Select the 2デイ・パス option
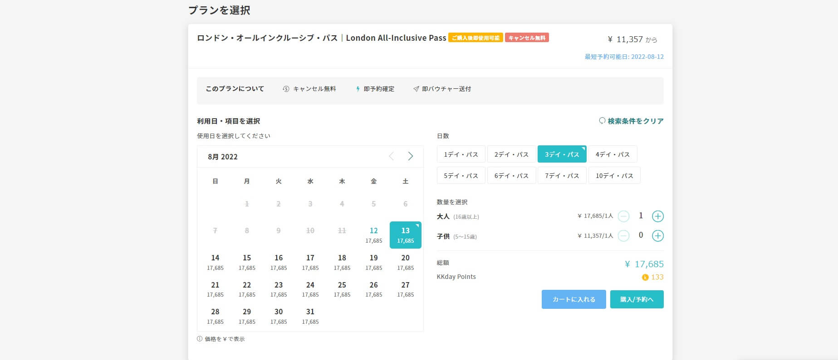 [511, 154]
